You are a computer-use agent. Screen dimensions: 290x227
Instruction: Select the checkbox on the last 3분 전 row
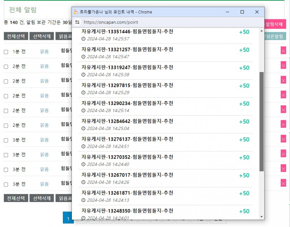(6, 184)
